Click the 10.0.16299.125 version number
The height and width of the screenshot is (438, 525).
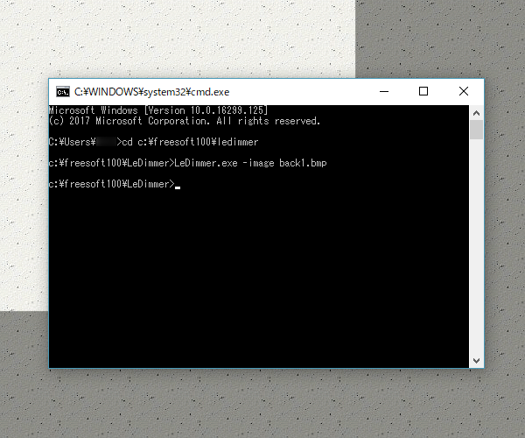click(227, 110)
